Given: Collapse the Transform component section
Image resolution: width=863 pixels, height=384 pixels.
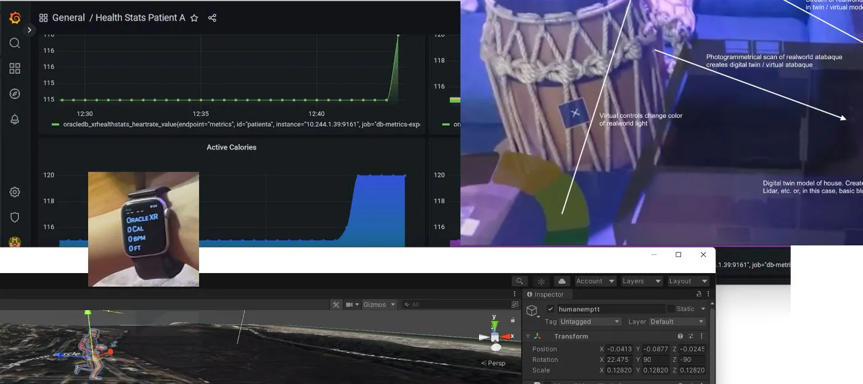Looking at the screenshot, I should point(528,337).
